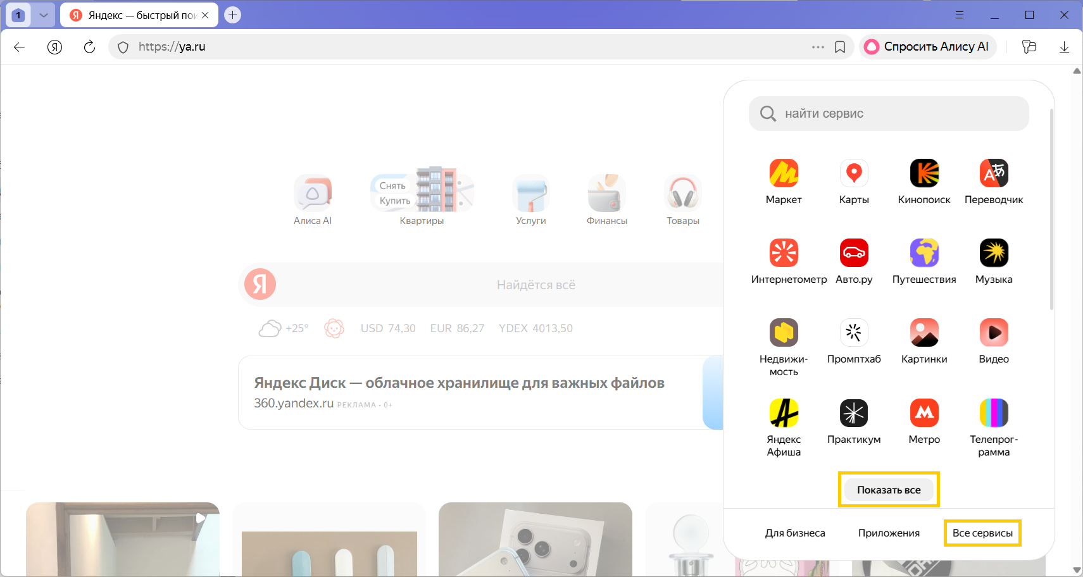Open the tab counter button showing 1
This screenshot has width=1083, height=577.
click(18, 15)
